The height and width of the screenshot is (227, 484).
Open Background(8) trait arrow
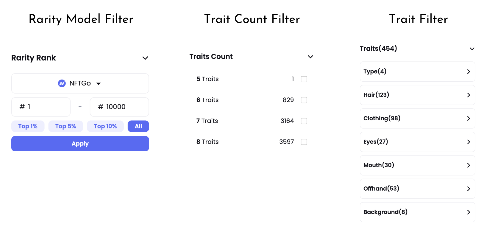click(469, 212)
